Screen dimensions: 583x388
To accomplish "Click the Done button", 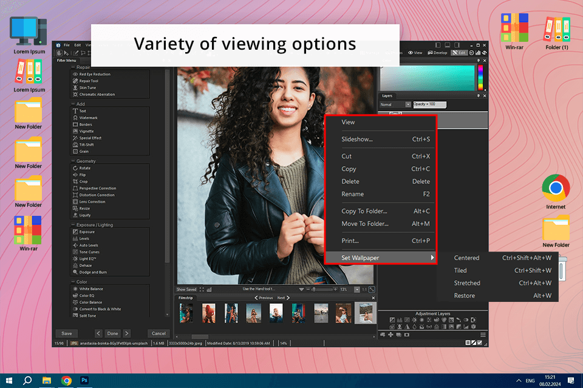I will tap(113, 333).
